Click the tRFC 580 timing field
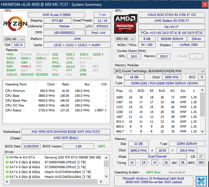209x187 pixels. [x=201, y=163]
